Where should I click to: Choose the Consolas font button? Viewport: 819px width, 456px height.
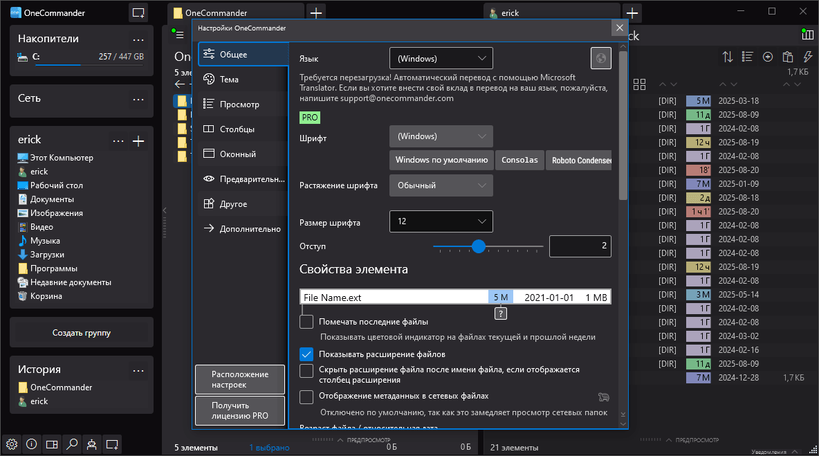[x=519, y=160]
